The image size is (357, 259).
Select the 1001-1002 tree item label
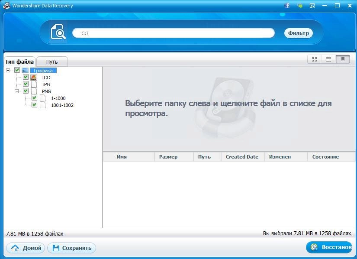(62, 105)
